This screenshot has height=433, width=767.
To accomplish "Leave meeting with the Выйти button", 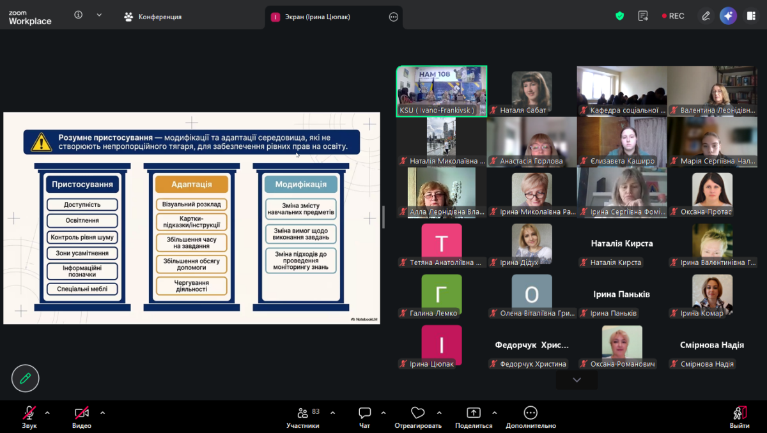I will [740, 417].
